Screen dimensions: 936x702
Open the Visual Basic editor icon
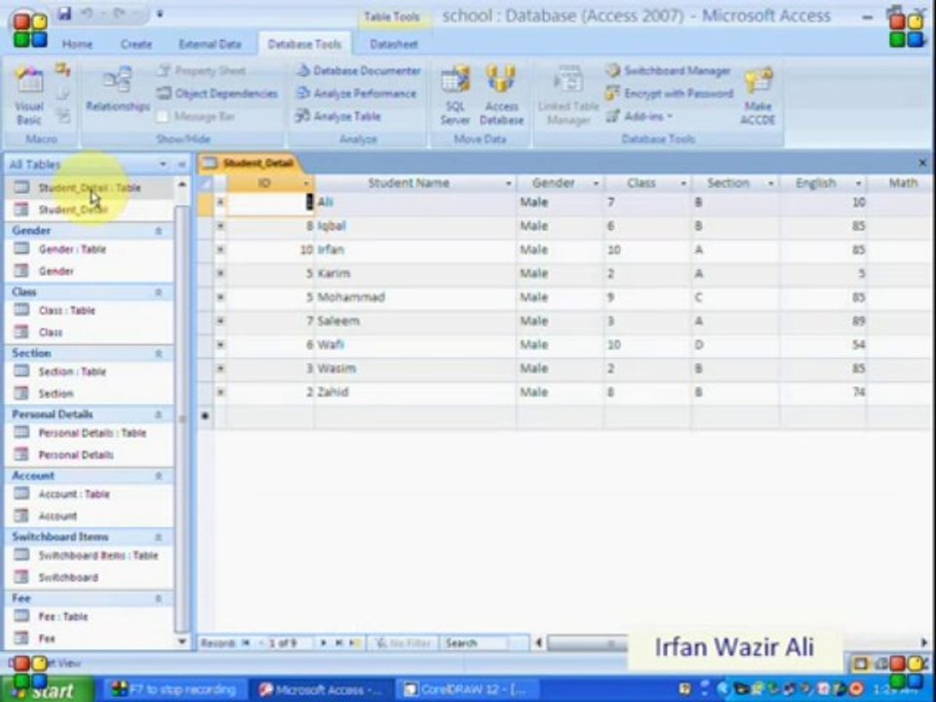point(28,96)
